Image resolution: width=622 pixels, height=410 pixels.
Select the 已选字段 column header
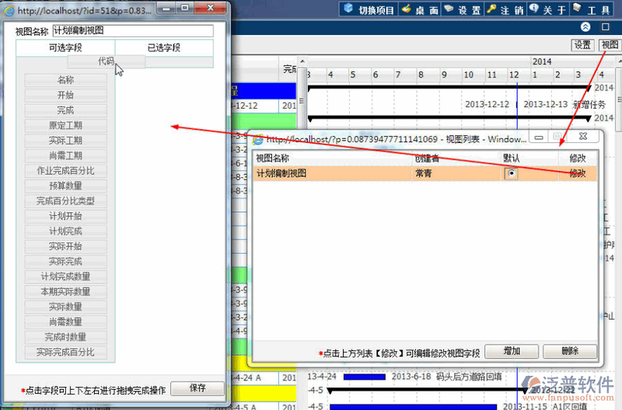(x=164, y=47)
